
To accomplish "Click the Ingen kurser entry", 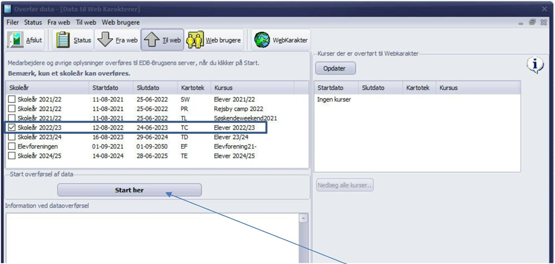I will tap(334, 100).
